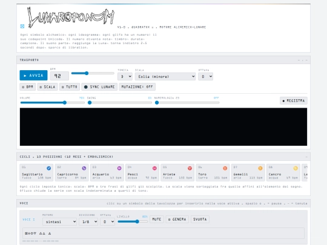Select cycle 02 Capricorno card
This screenshot has width=327, height=245.
[x=71, y=172]
